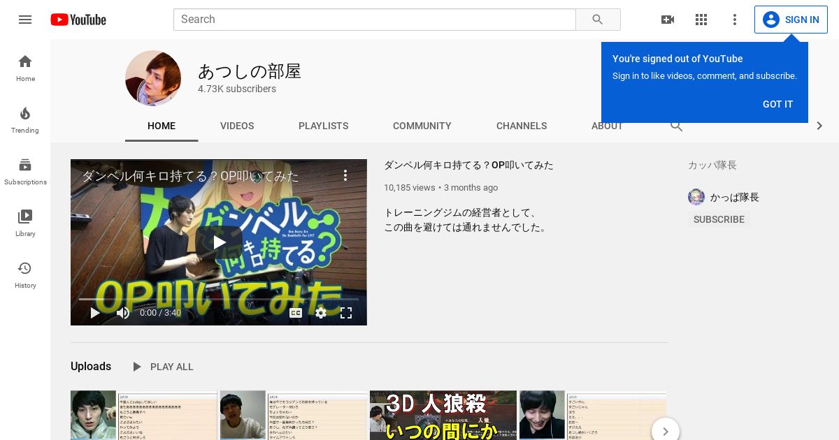Open the create video camera icon
This screenshot has width=839, height=440.
point(668,20)
